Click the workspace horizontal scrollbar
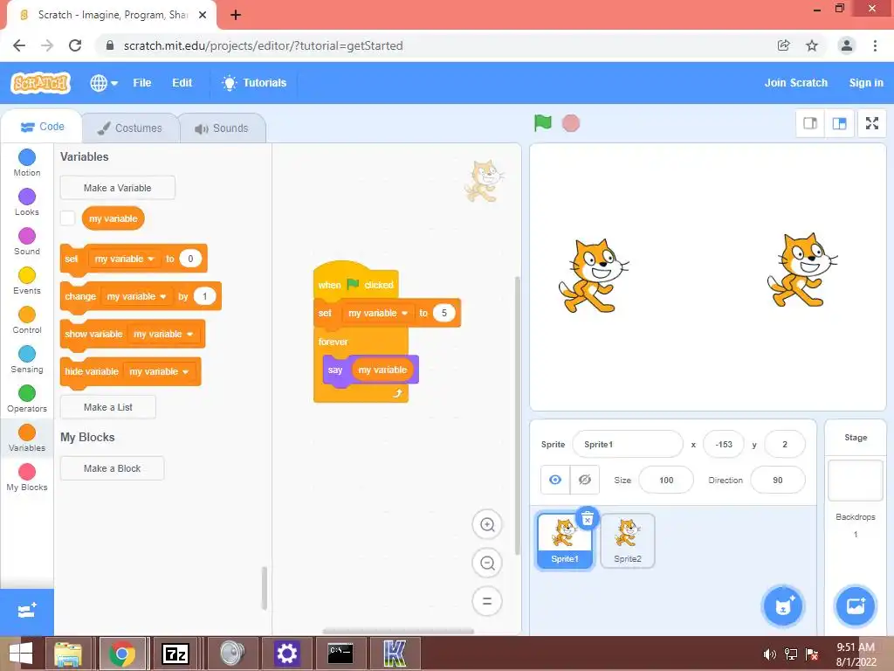The image size is (894, 671). [x=398, y=631]
